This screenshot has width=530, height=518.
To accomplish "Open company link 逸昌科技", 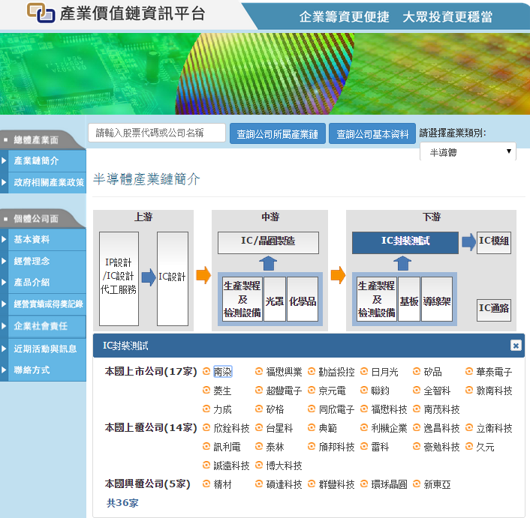I will [441, 428].
